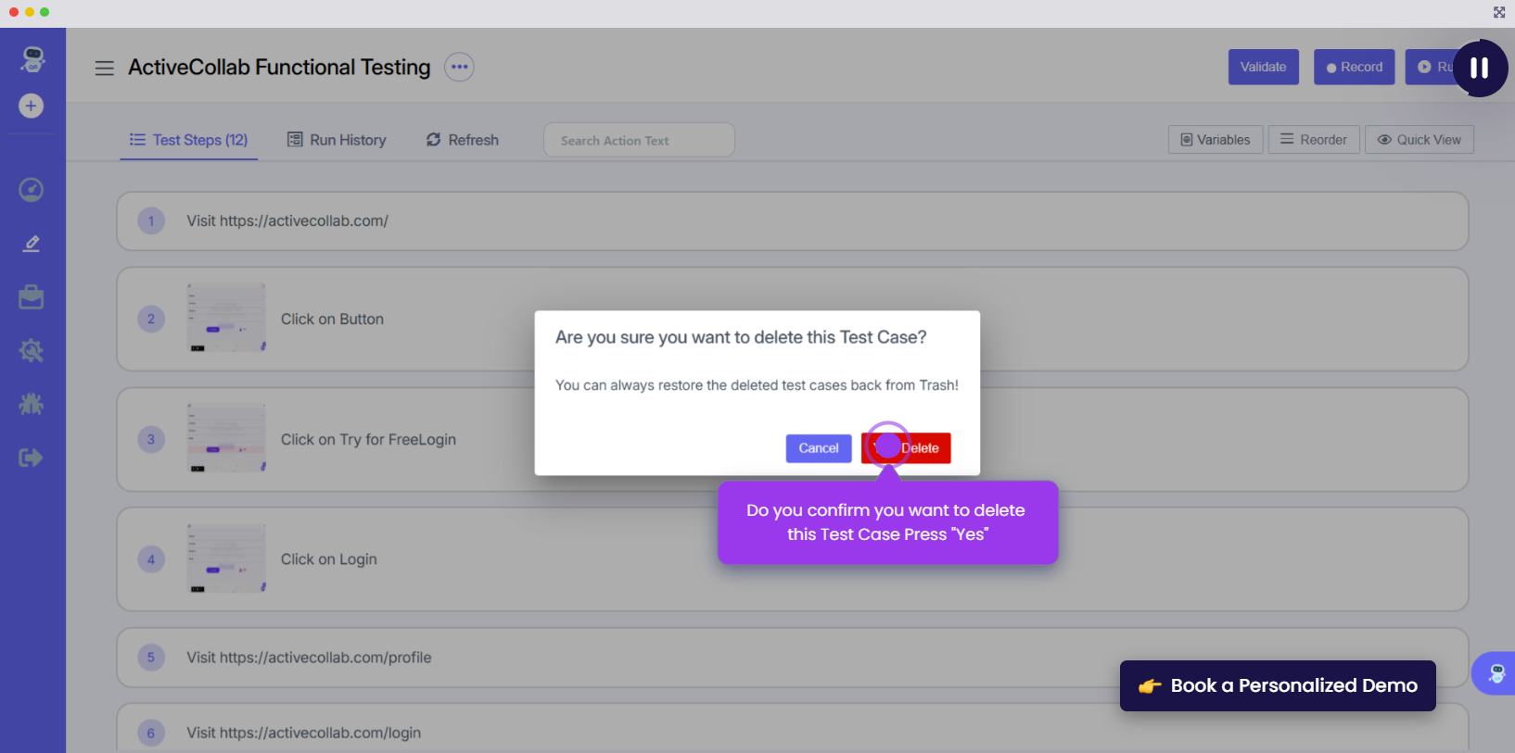
Task: Toggle the hamburger menu
Action: coord(105,68)
